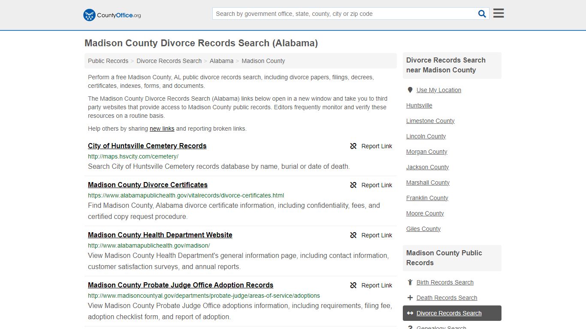Screen dimensions: 586x329
Task: Visit madisoncountyal.gov adoptions URL
Action: click(204, 296)
